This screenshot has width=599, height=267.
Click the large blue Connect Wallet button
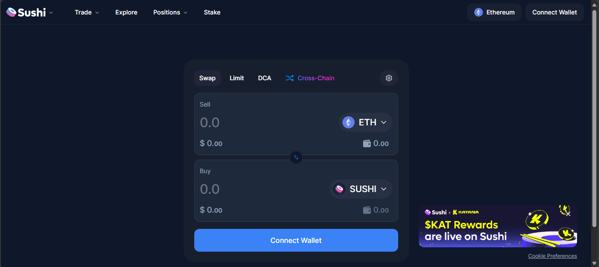point(296,240)
